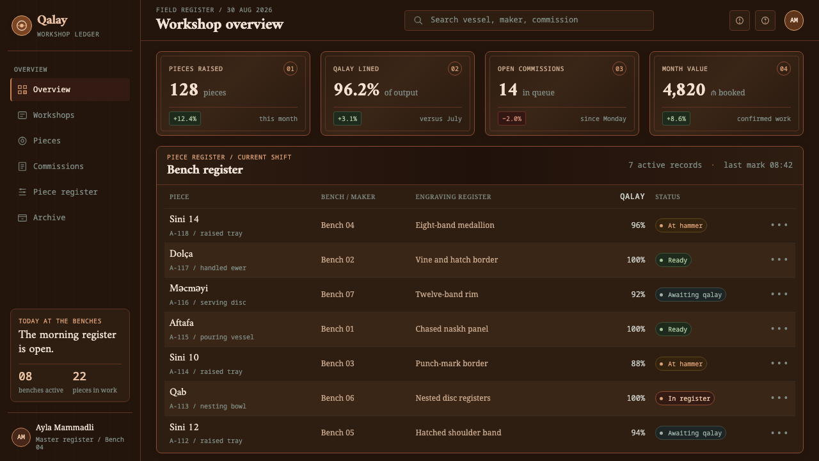Viewport: 819px width, 461px height.
Task: Open row actions for Məcməyi
Action: (779, 294)
